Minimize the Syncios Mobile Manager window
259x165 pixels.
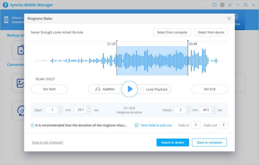[238, 5]
